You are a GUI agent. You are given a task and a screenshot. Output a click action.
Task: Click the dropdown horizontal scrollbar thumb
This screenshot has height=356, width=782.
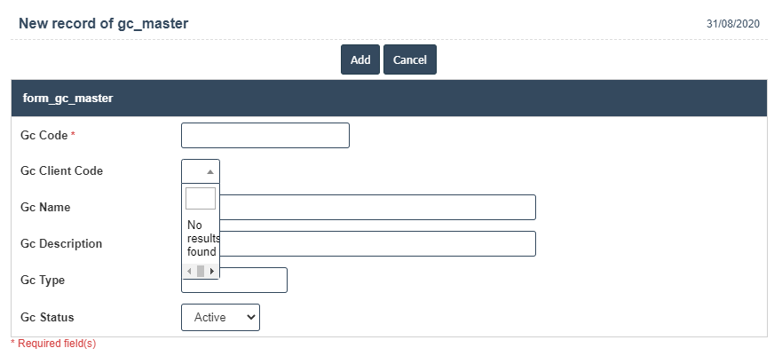pos(201,271)
